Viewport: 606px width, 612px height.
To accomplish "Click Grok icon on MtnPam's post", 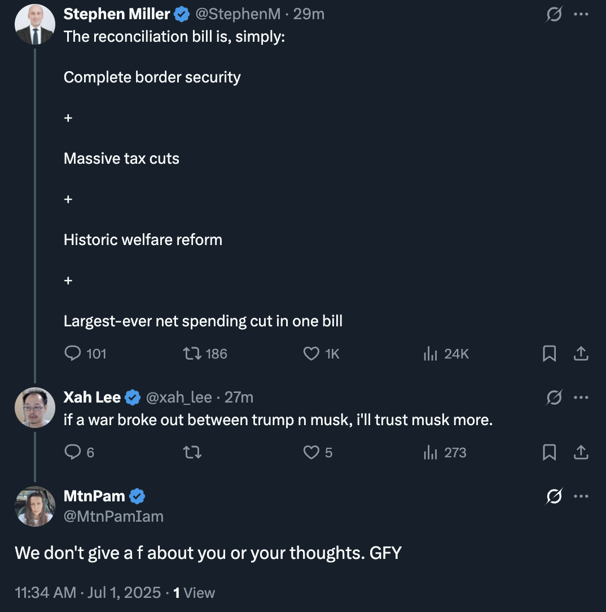I will point(554,496).
